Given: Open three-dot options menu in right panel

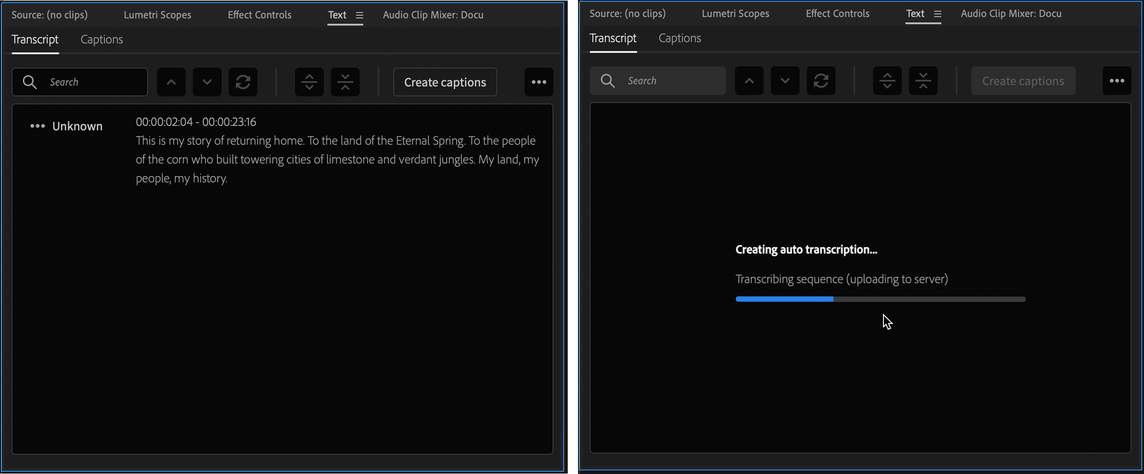Looking at the screenshot, I should pos(1117,81).
